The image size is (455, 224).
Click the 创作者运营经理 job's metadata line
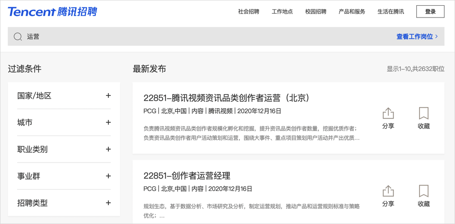(198, 189)
